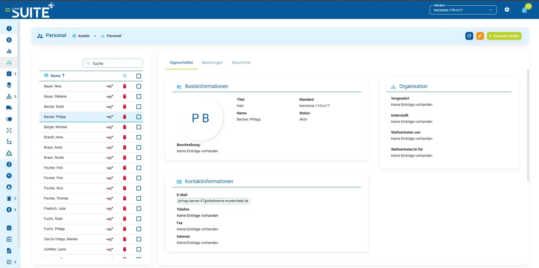539x268 pixels.
Task: Open the hierarchy tree sidebar icon
Action: pyautogui.click(x=9, y=142)
